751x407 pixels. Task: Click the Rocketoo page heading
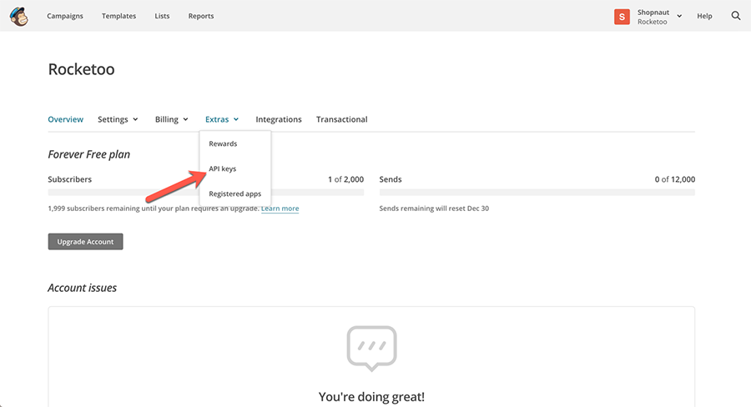click(82, 69)
